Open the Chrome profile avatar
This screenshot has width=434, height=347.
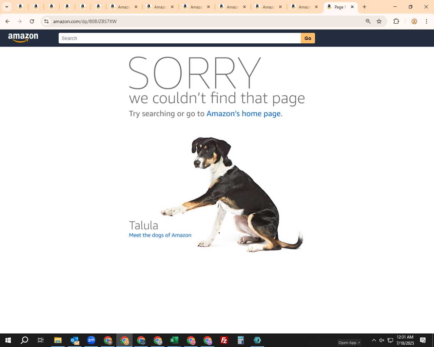click(414, 21)
